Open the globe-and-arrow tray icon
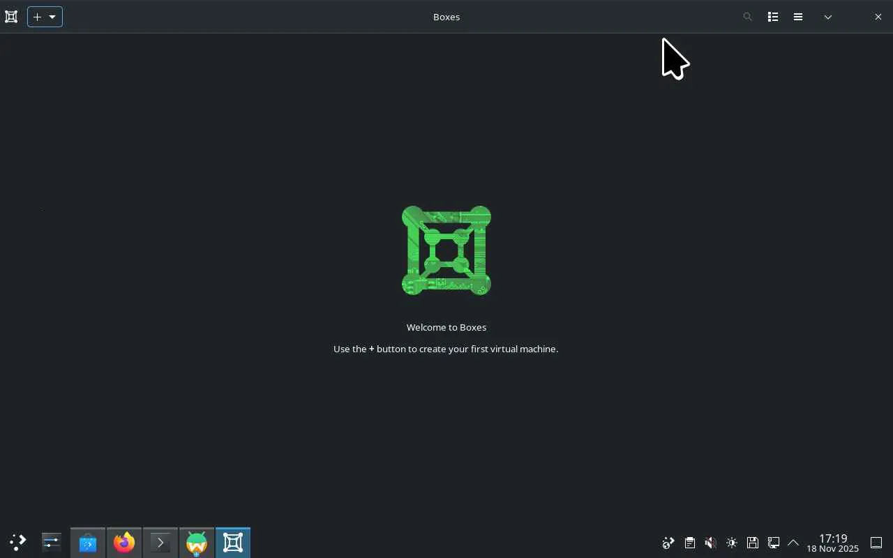The height and width of the screenshot is (558, 893). pos(668,543)
